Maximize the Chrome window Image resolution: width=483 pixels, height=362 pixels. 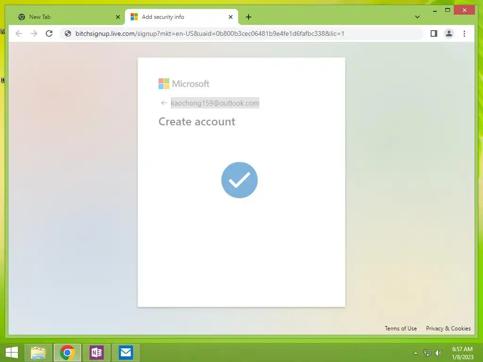(448, 10)
